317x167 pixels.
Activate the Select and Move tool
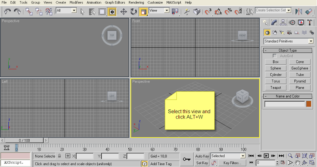(123, 12)
